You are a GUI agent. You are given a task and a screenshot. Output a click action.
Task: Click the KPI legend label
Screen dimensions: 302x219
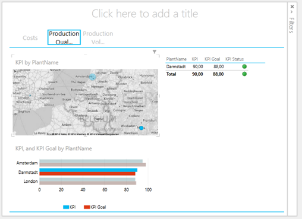point(73,207)
